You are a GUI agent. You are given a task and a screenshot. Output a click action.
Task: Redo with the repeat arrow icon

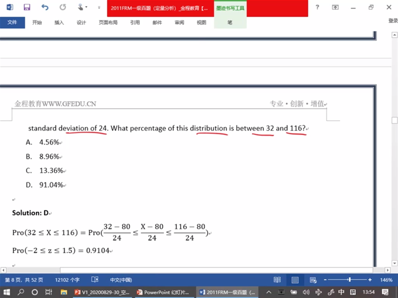tap(63, 7)
